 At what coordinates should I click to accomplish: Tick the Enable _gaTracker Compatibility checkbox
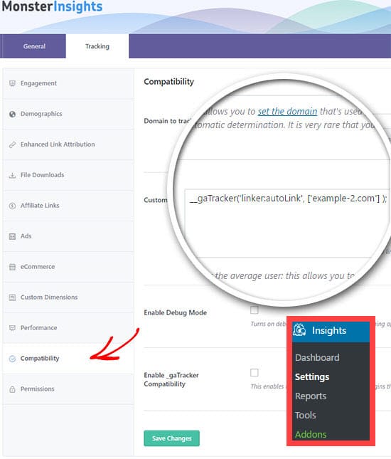pos(255,373)
